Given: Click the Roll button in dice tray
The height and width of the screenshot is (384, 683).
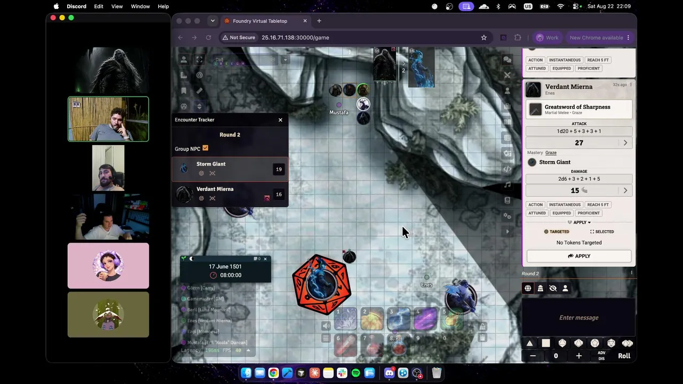Looking at the screenshot, I should [624, 356].
